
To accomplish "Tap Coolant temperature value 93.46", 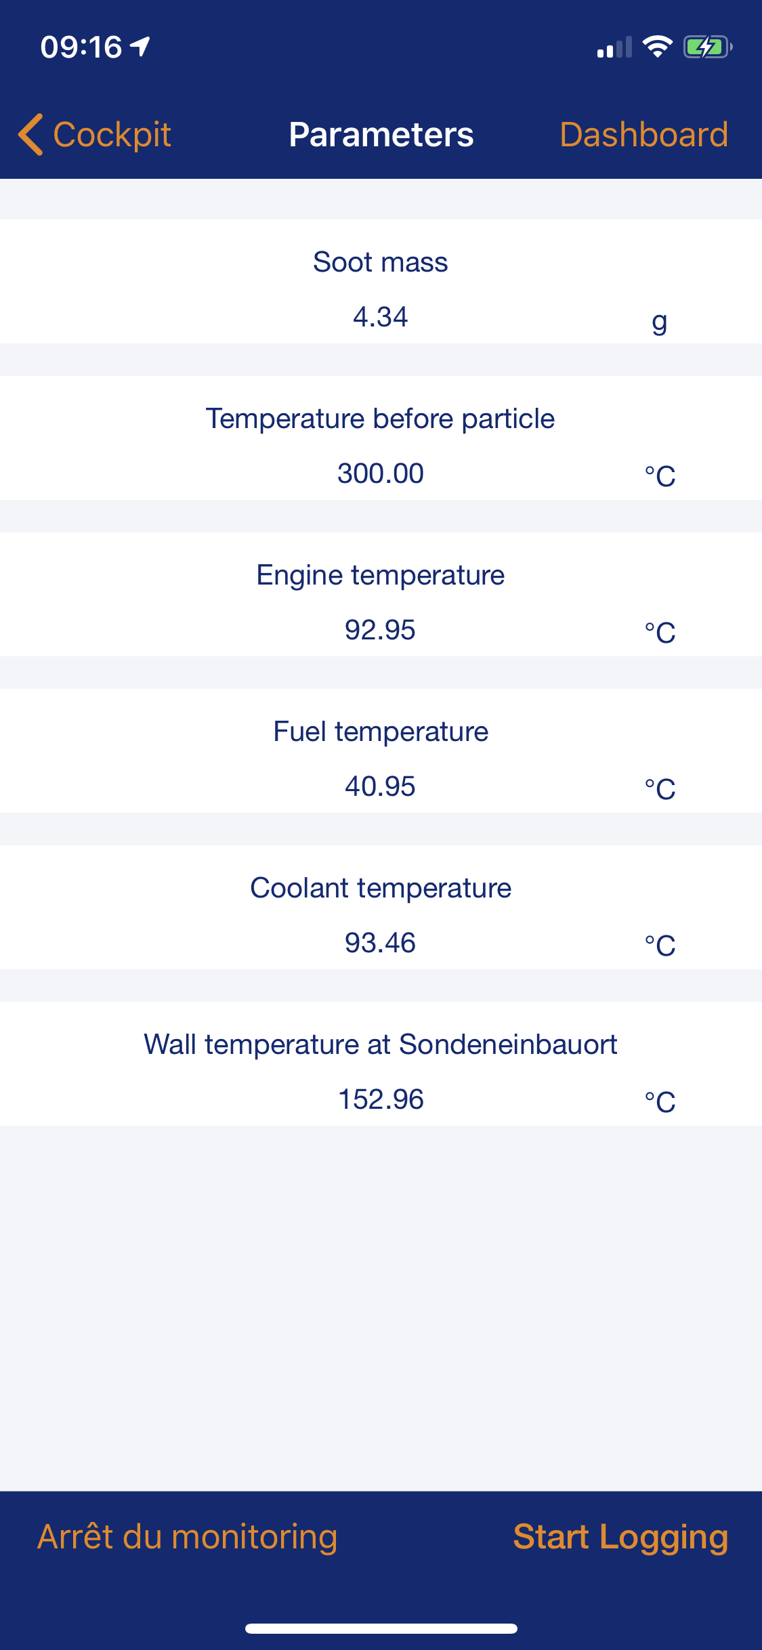I will [x=380, y=943].
